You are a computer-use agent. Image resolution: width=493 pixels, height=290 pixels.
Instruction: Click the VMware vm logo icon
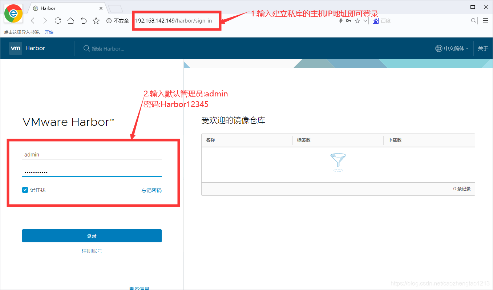[x=15, y=48]
